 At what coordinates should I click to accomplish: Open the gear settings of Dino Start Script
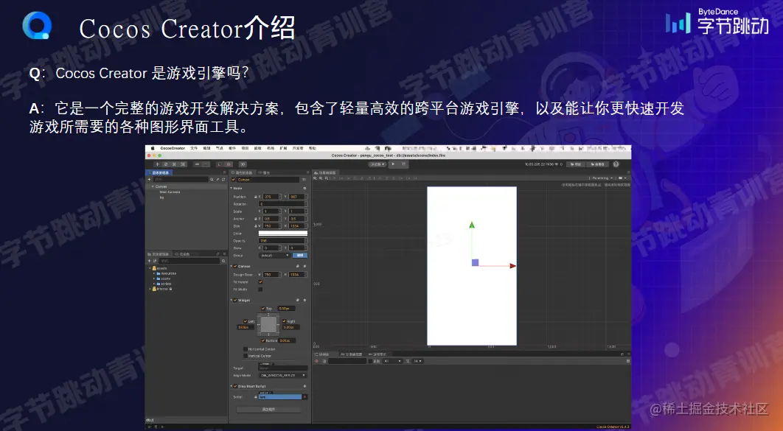pos(304,386)
